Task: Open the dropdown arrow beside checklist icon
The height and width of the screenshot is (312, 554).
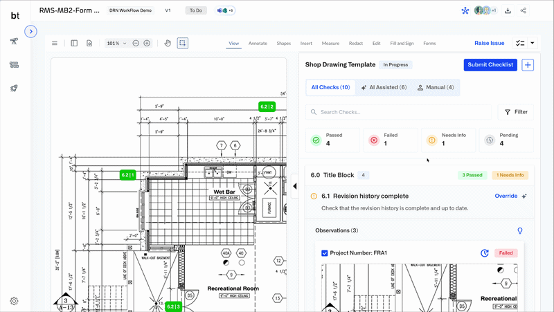Action: pyautogui.click(x=533, y=43)
